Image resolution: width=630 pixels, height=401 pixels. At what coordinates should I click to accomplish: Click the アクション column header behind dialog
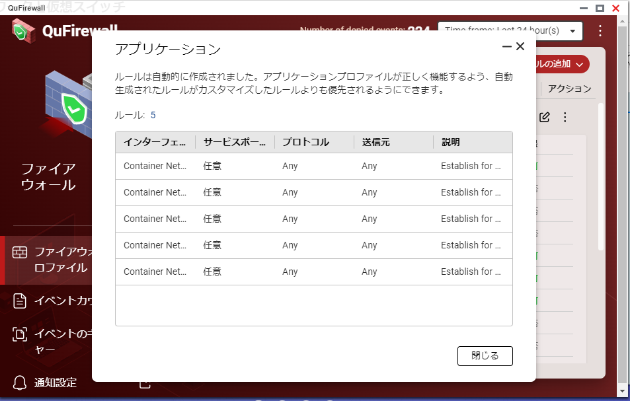pos(569,89)
